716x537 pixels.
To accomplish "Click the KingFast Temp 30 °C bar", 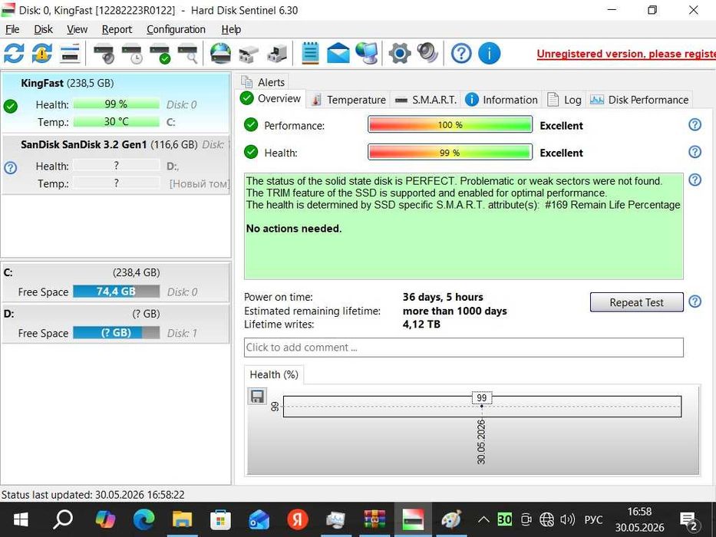I will click(116, 121).
